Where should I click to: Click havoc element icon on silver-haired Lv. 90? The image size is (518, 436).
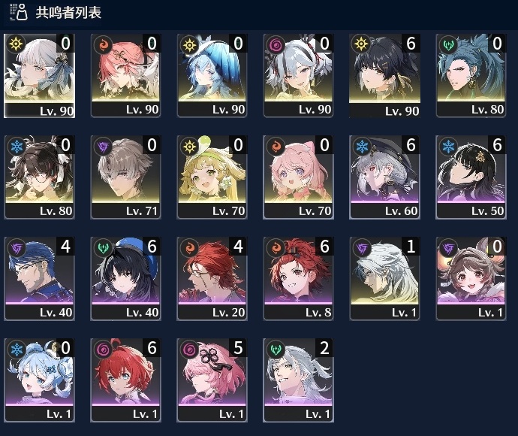pyautogui.click(x=276, y=44)
